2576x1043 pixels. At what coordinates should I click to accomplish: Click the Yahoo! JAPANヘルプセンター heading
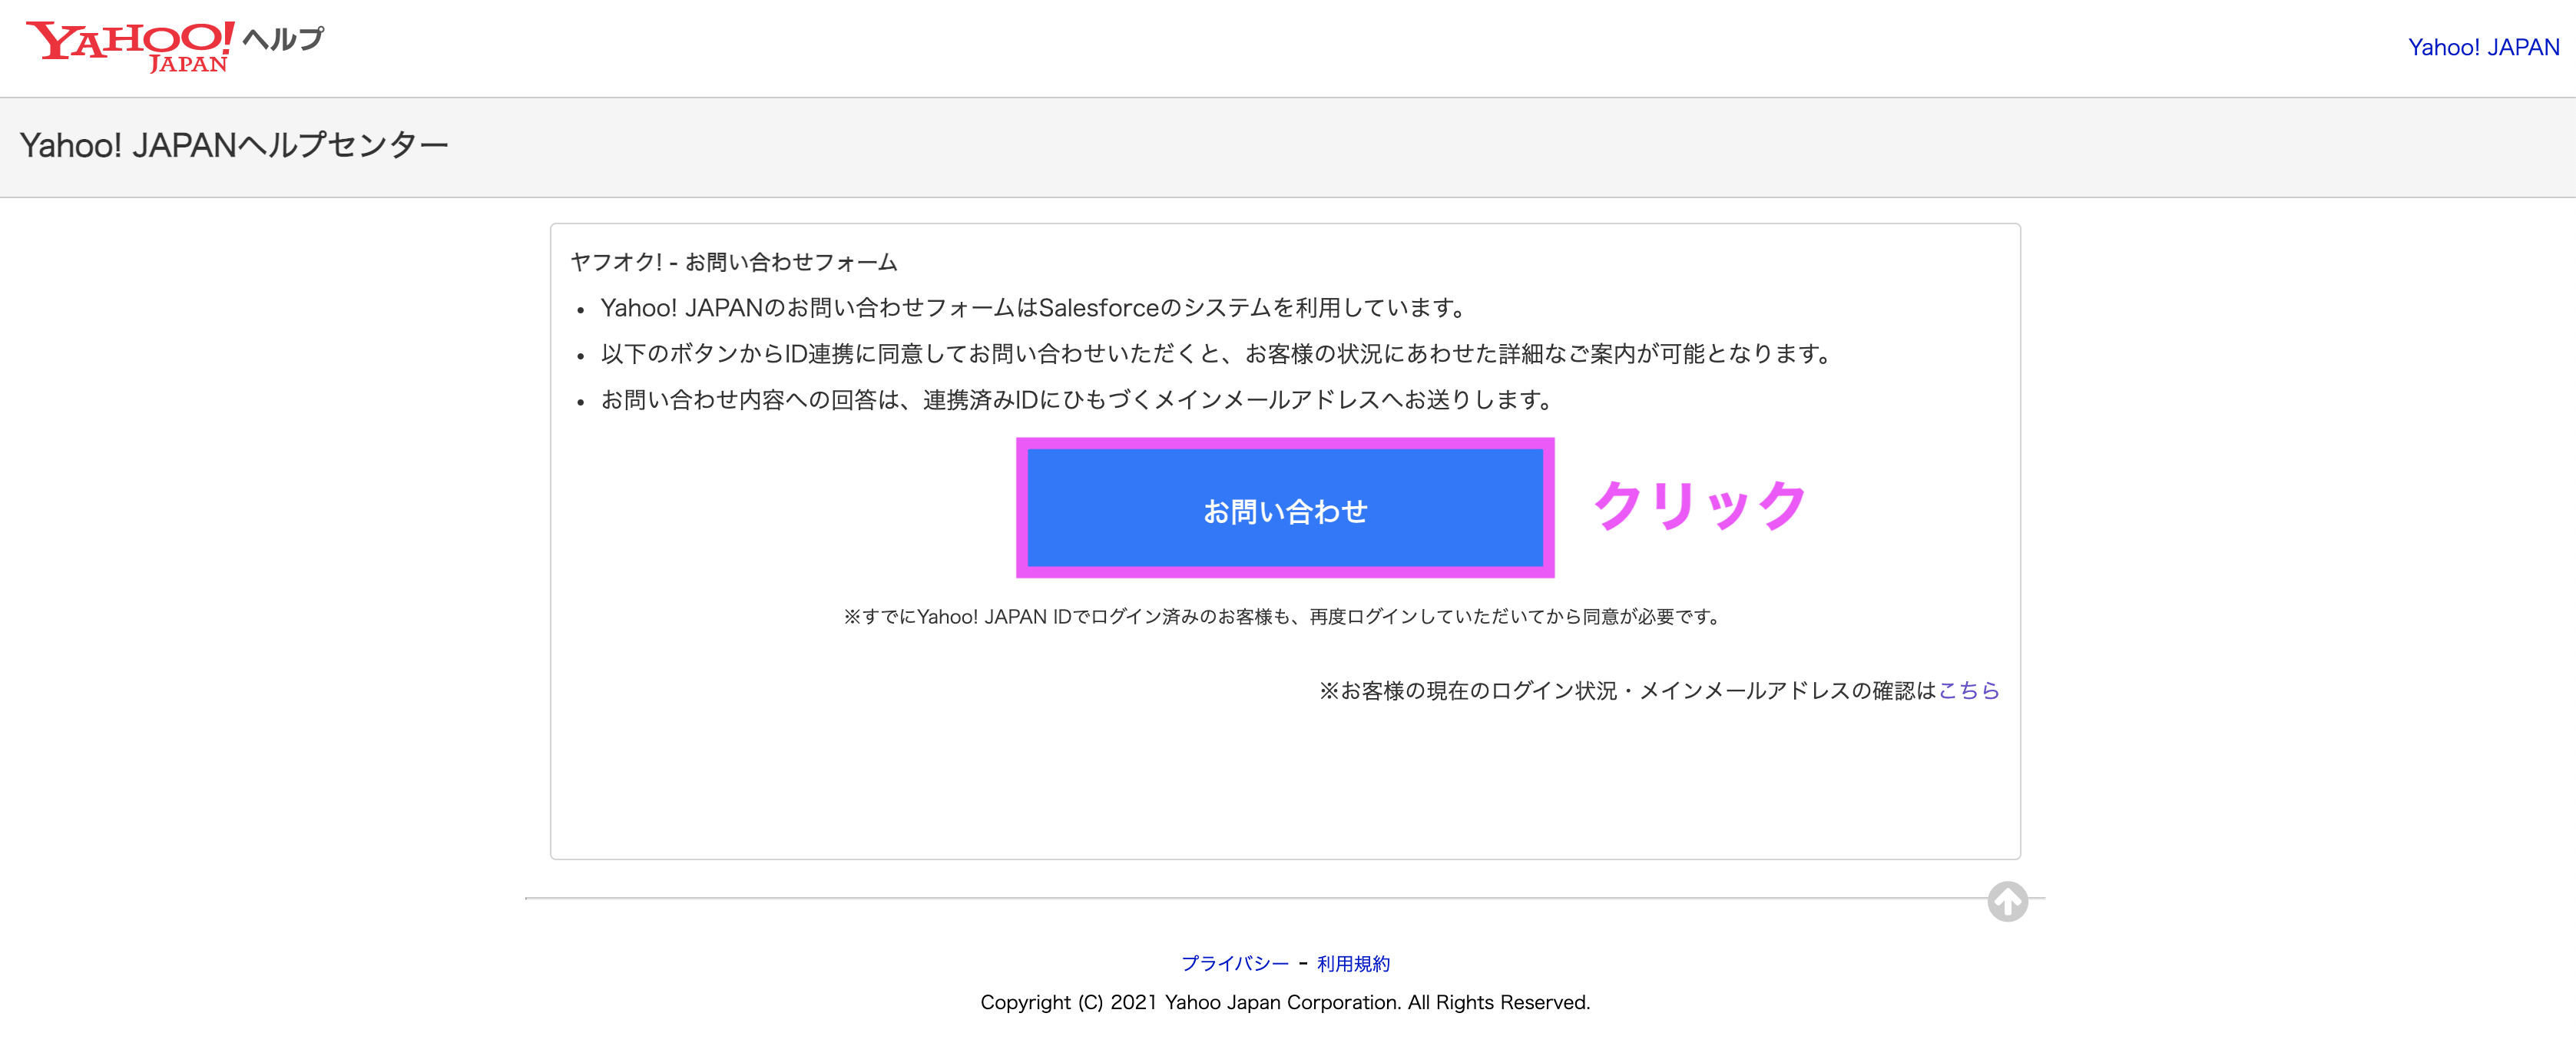[x=234, y=146]
